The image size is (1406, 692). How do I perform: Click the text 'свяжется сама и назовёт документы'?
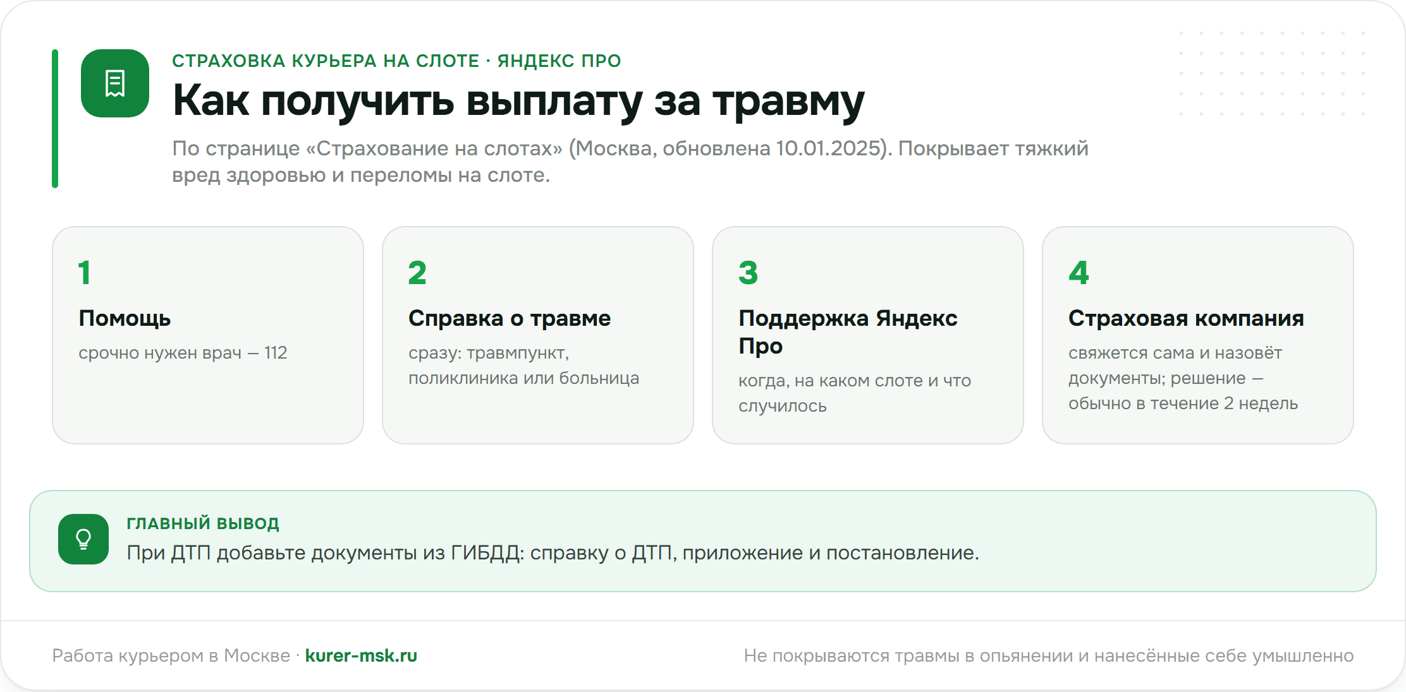[1175, 365]
